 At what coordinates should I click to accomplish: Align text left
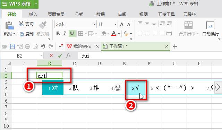point(140,34)
